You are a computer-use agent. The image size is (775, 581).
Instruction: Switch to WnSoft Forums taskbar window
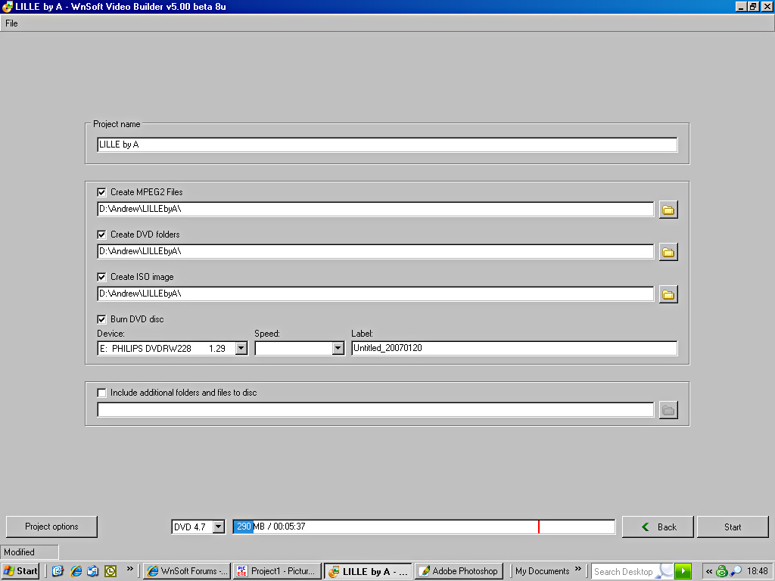click(x=188, y=571)
